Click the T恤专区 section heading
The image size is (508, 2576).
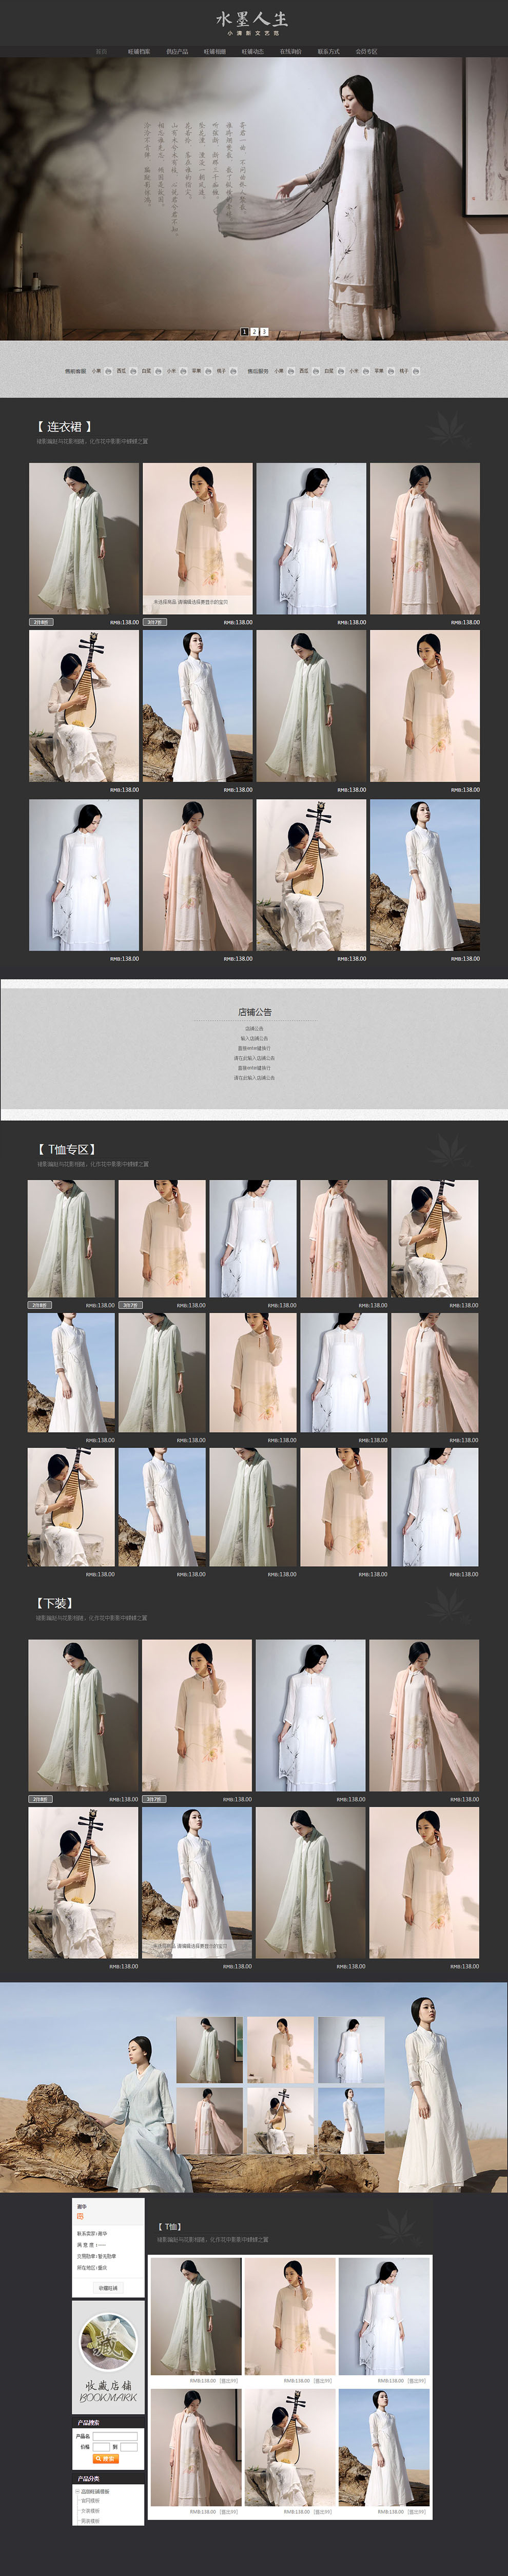67,1149
